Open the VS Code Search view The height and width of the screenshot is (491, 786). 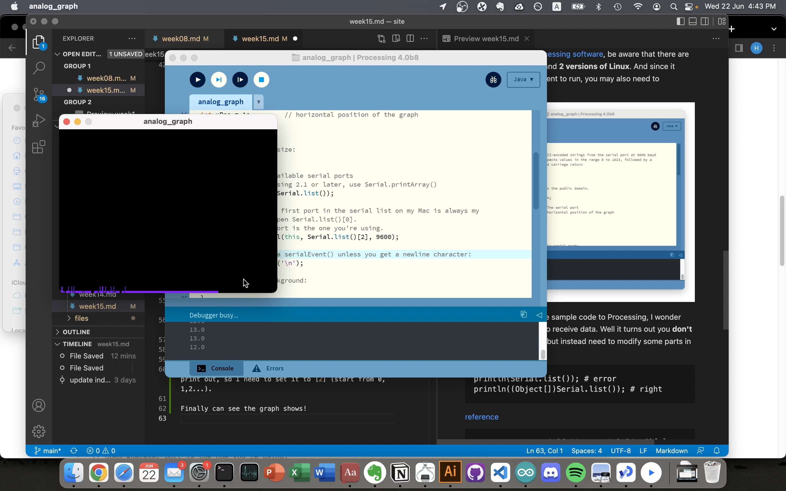[39, 68]
